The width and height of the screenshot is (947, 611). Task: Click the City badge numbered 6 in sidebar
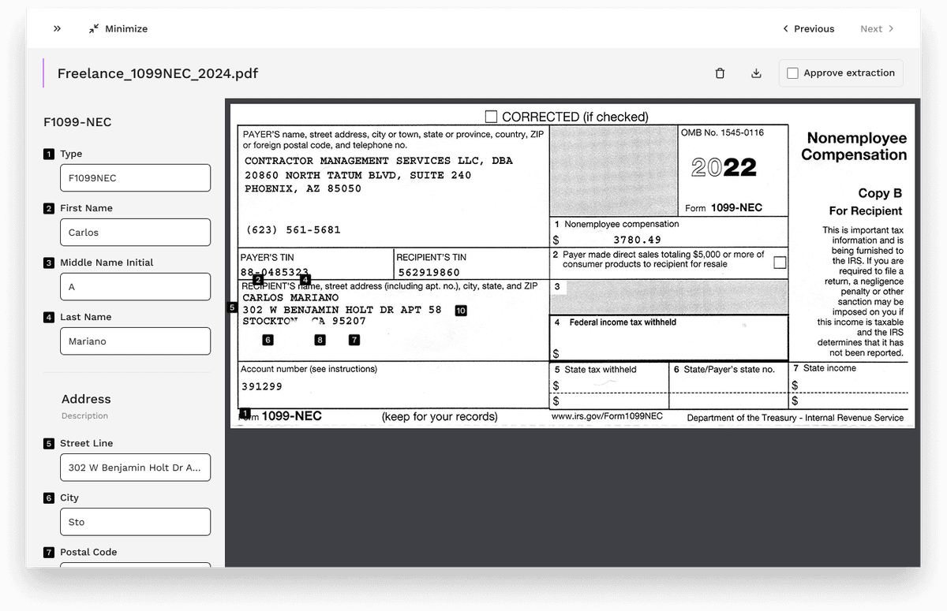click(x=49, y=498)
